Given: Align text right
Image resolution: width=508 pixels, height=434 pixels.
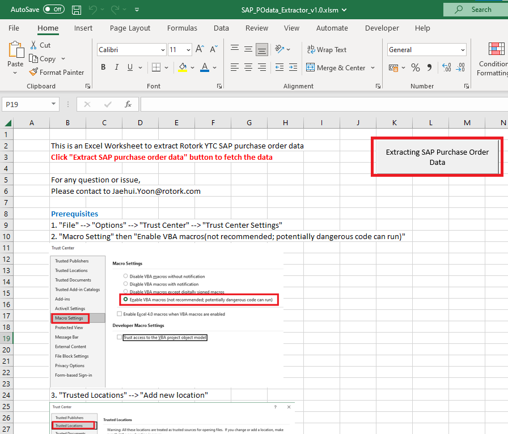Looking at the screenshot, I should pos(262,67).
